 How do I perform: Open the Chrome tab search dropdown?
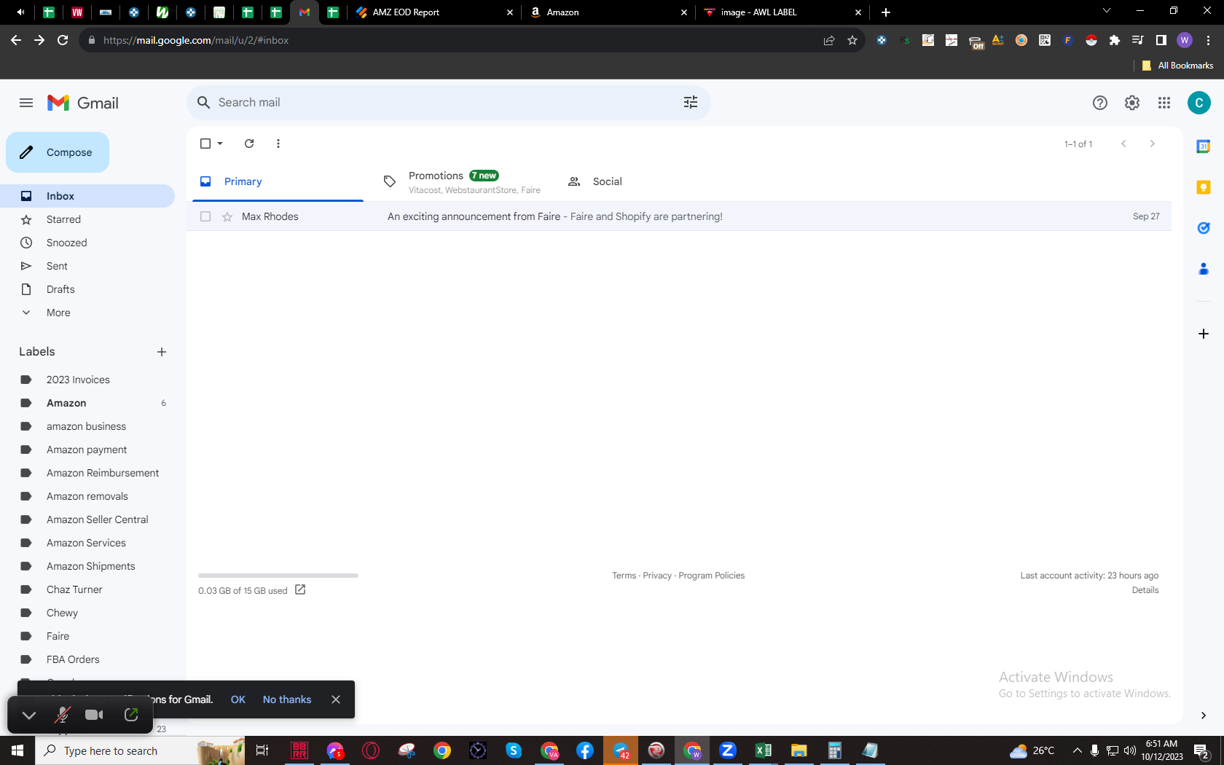(1107, 12)
